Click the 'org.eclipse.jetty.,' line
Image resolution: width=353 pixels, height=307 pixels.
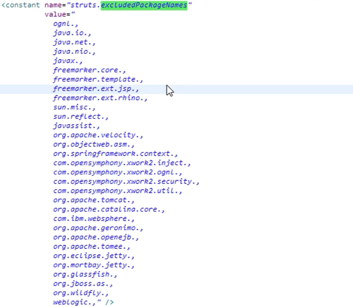coord(93,256)
